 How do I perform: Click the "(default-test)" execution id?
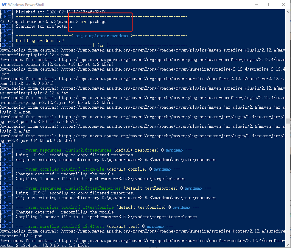point(123,226)
